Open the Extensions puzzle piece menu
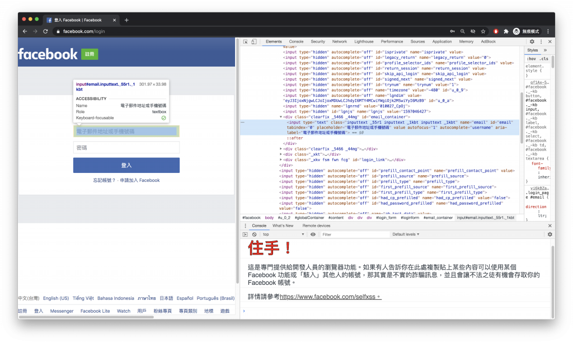The image size is (573, 343). [x=506, y=31]
